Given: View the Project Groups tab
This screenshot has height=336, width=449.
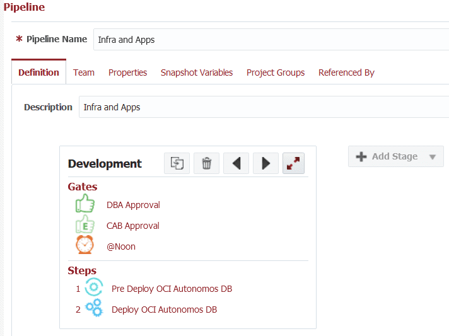Looking at the screenshot, I should (276, 72).
